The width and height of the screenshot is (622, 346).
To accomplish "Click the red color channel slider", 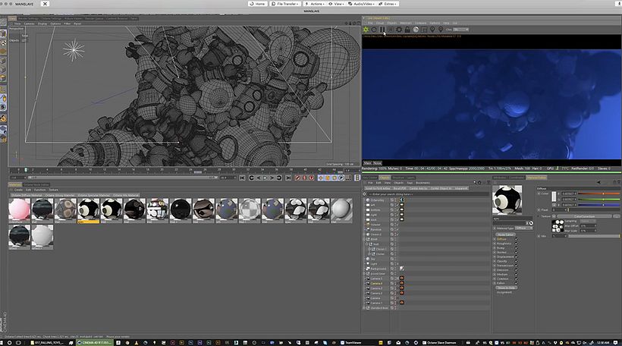I will click(x=598, y=193).
